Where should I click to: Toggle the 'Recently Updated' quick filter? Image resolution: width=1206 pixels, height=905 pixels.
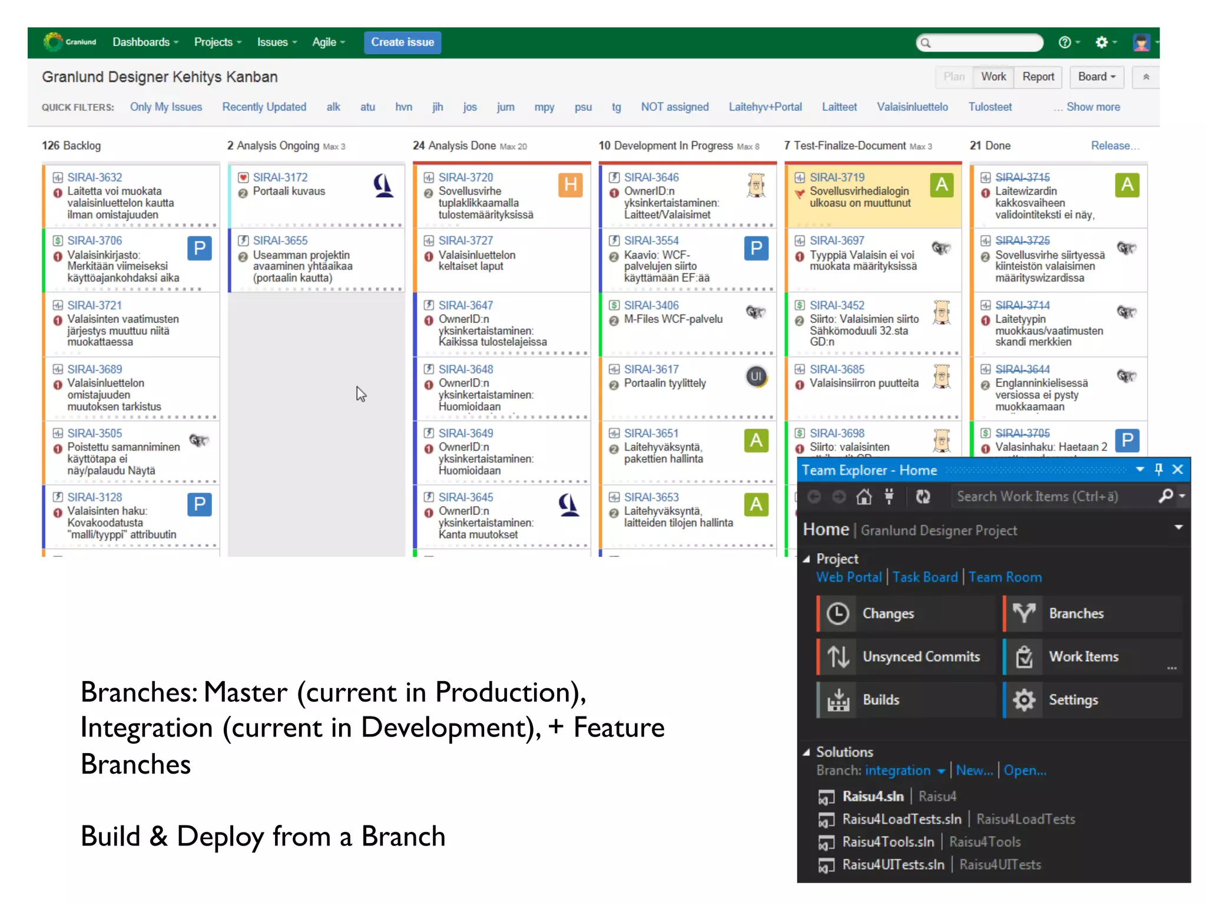tap(264, 107)
